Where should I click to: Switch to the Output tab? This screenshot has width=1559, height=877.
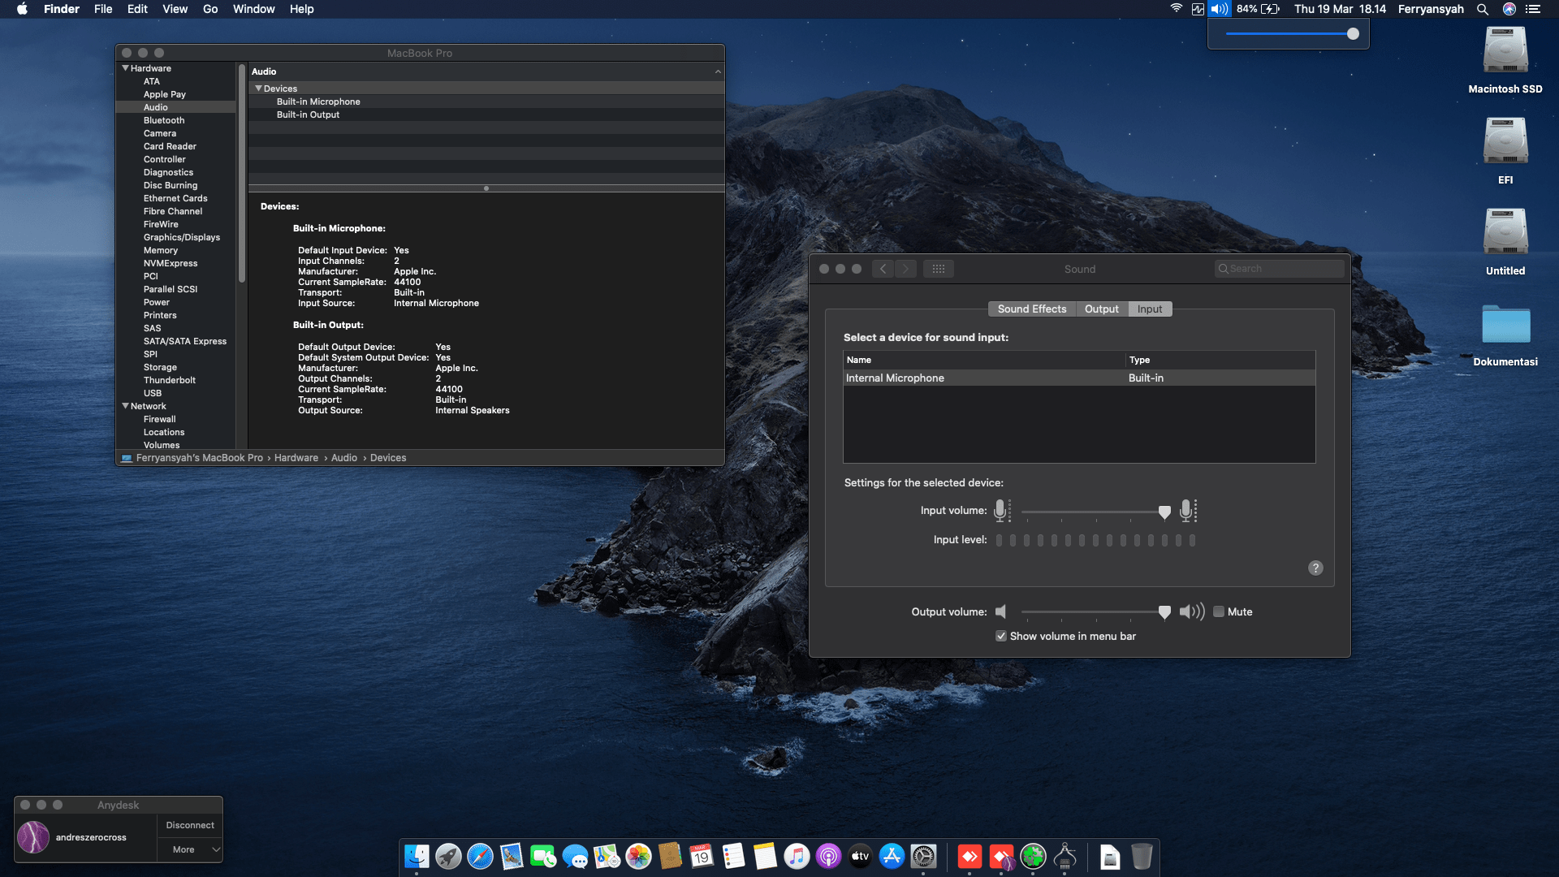point(1101,309)
